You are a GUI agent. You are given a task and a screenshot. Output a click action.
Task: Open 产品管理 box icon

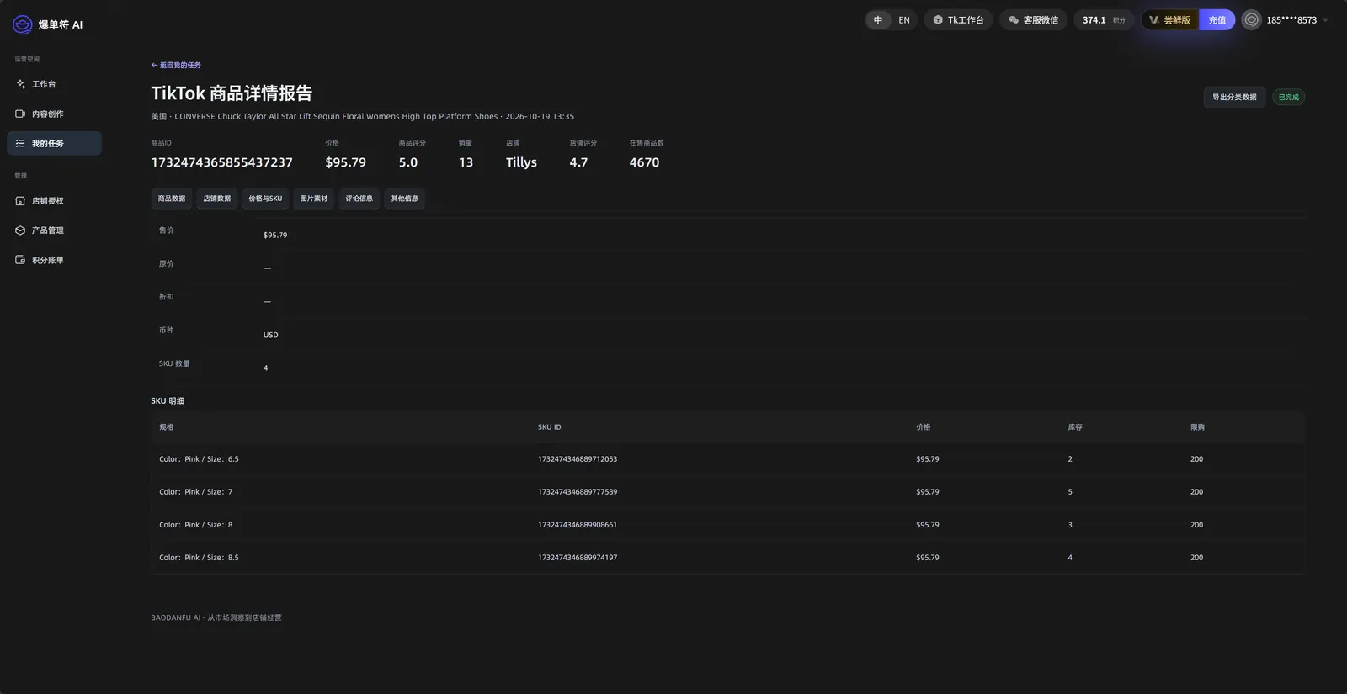[x=20, y=230]
